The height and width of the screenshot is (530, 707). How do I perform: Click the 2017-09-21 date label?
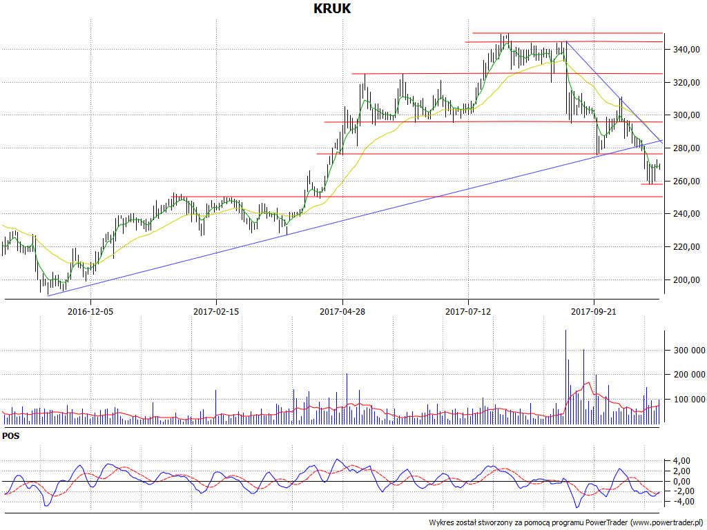click(594, 311)
